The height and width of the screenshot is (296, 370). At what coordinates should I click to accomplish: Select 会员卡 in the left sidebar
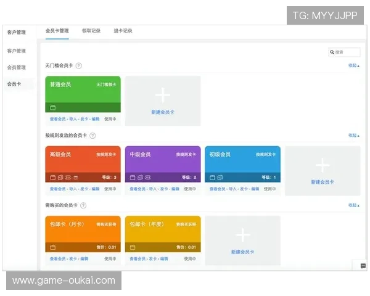click(x=14, y=84)
